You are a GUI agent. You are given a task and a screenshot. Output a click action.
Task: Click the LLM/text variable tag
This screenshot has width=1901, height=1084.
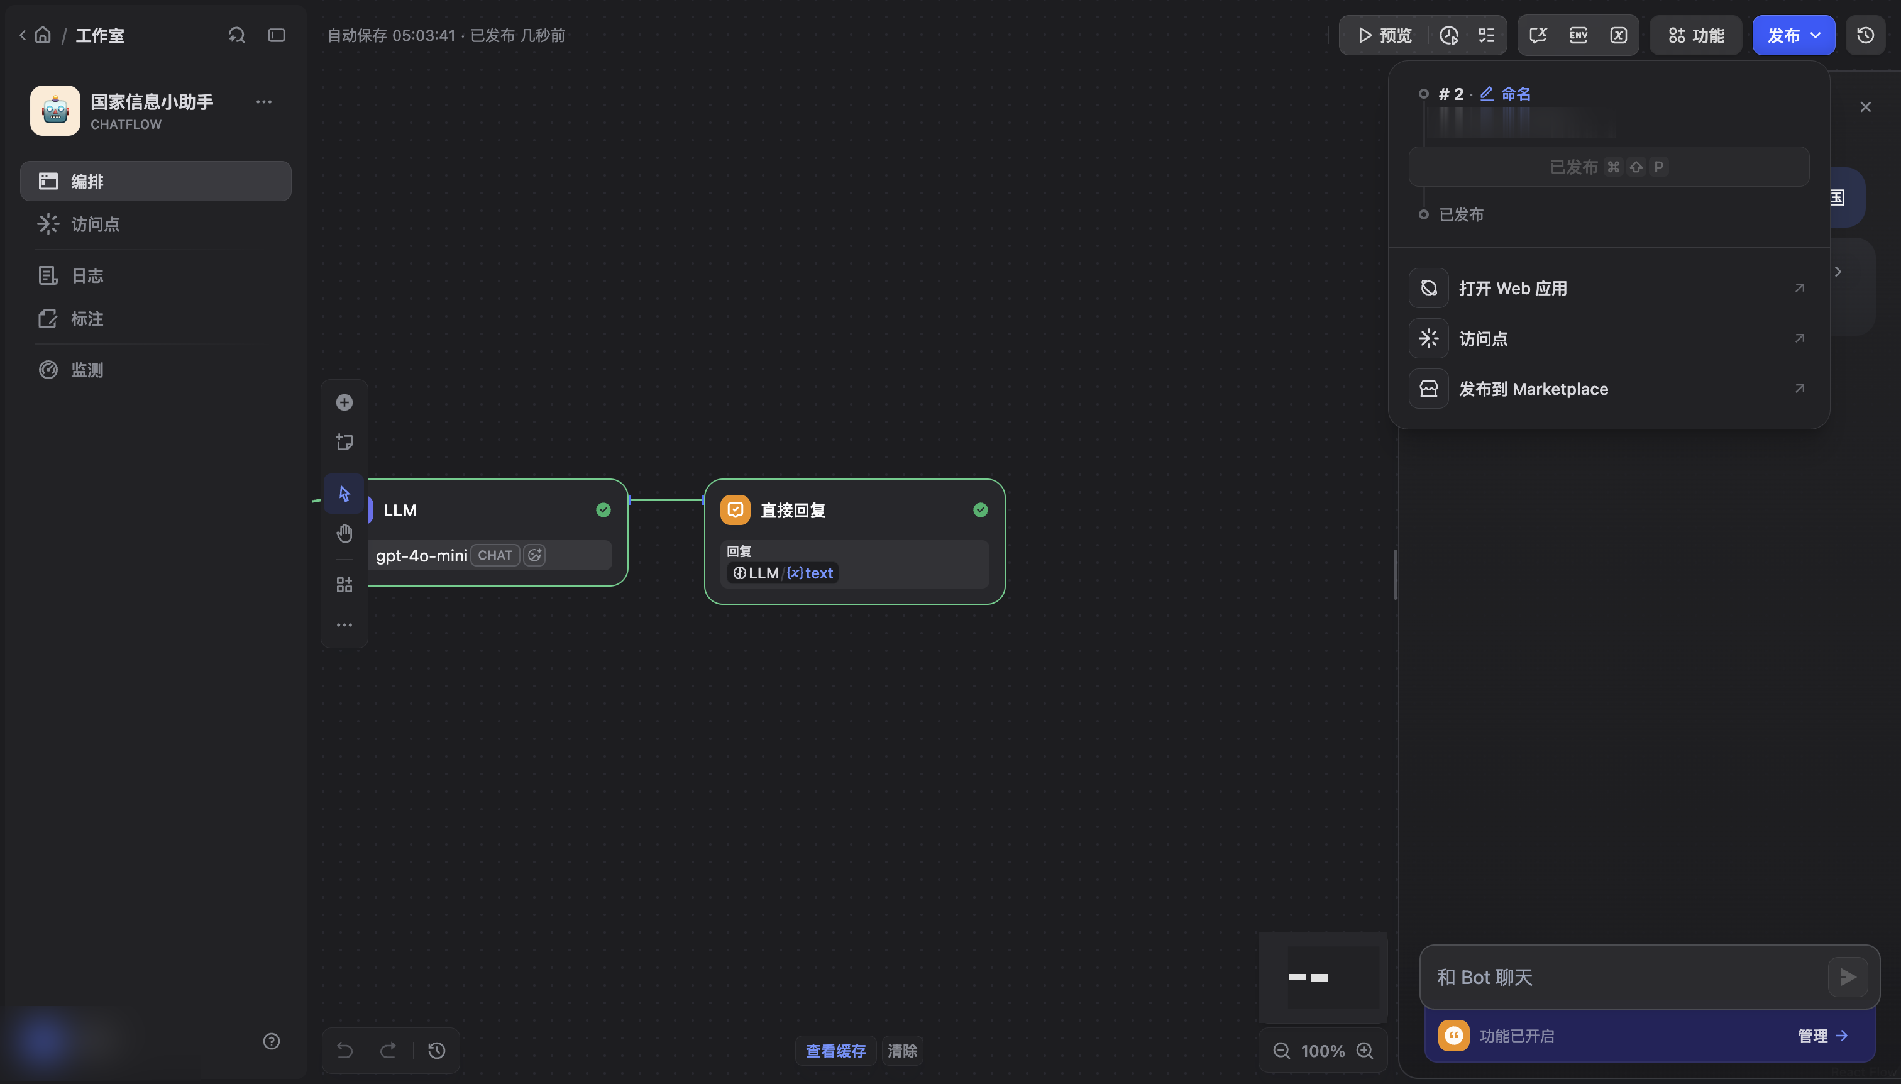(x=783, y=573)
